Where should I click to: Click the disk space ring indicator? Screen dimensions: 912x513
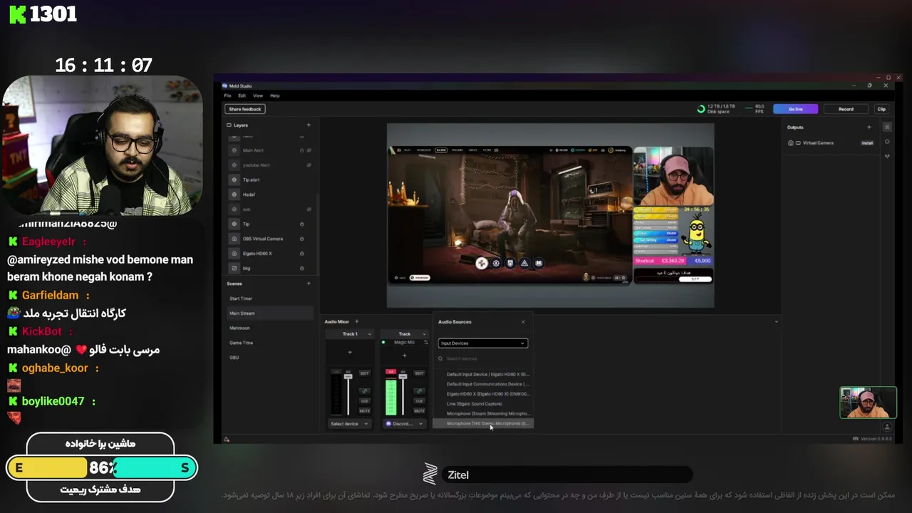tap(701, 109)
